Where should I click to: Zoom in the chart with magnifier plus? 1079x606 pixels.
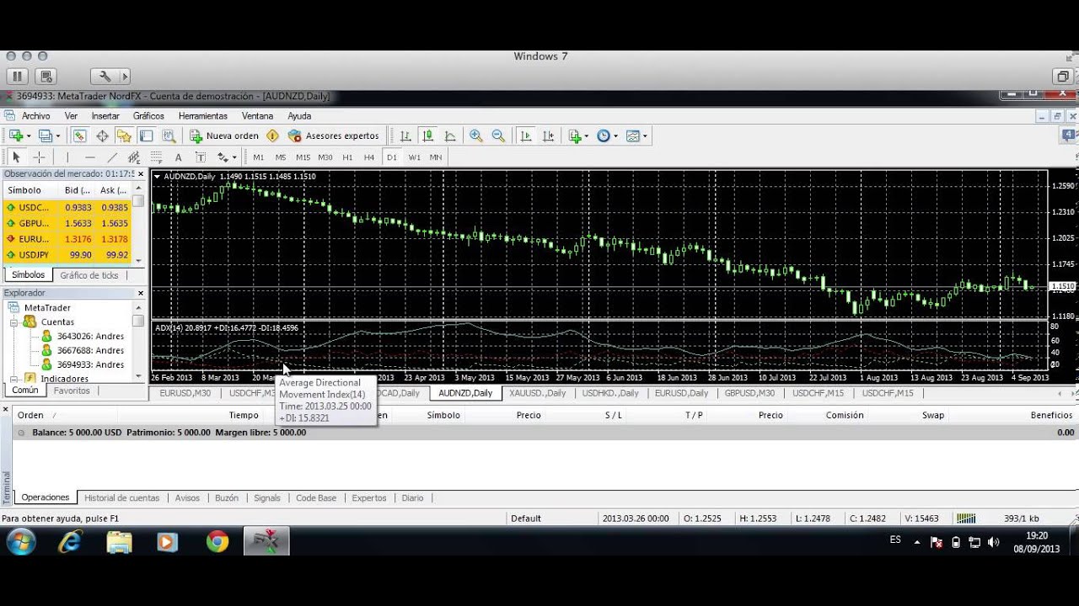click(x=476, y=136)
